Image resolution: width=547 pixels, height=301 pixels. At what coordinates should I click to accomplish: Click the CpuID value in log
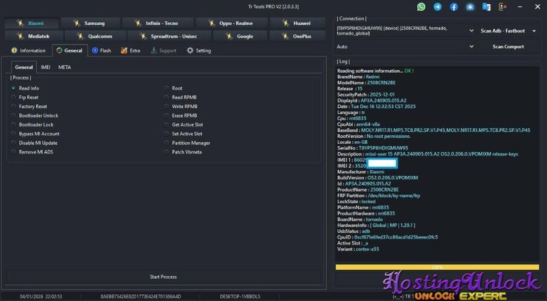pyautogui.click(x=396, y=237)
